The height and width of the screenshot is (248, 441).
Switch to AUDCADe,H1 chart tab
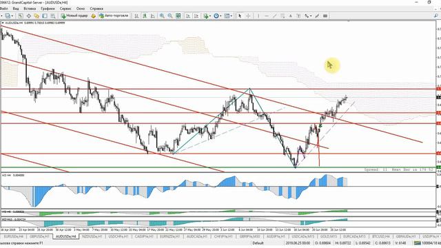(x=197, y=237)
